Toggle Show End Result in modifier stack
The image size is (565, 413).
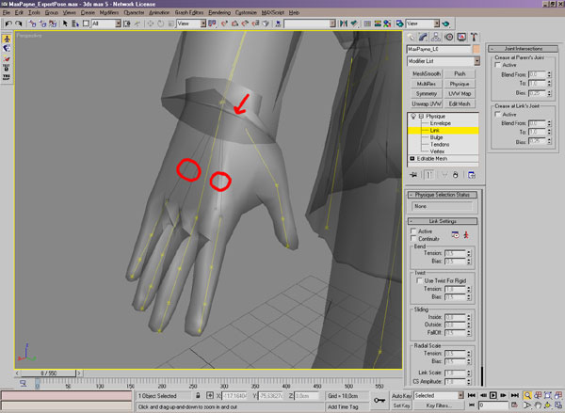(x=428, y=175)
